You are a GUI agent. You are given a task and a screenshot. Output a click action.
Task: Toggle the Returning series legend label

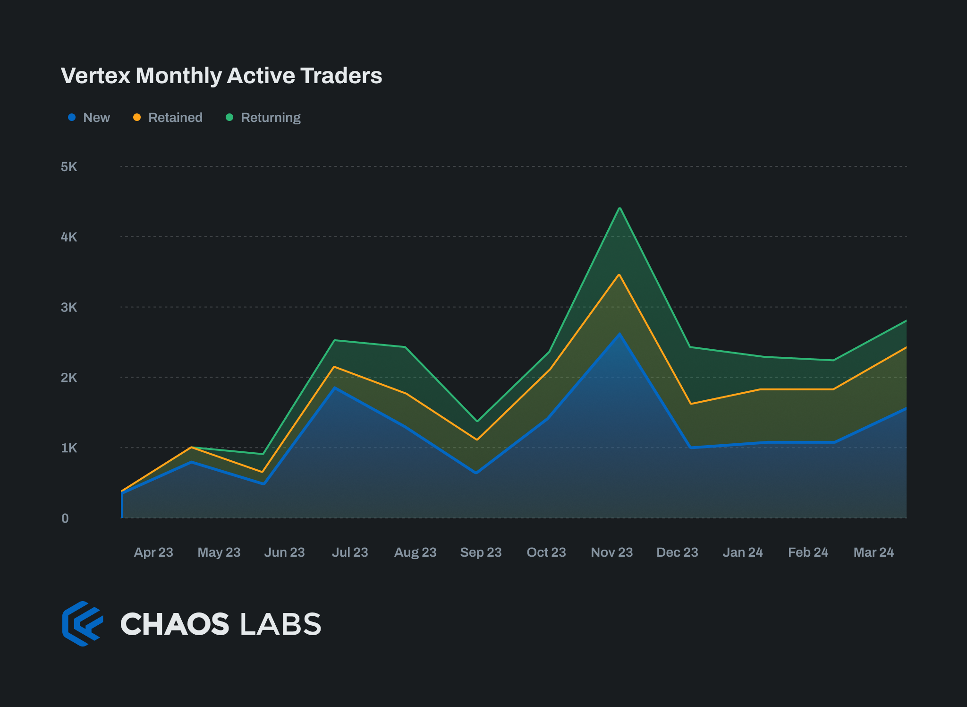coord(271,118)
